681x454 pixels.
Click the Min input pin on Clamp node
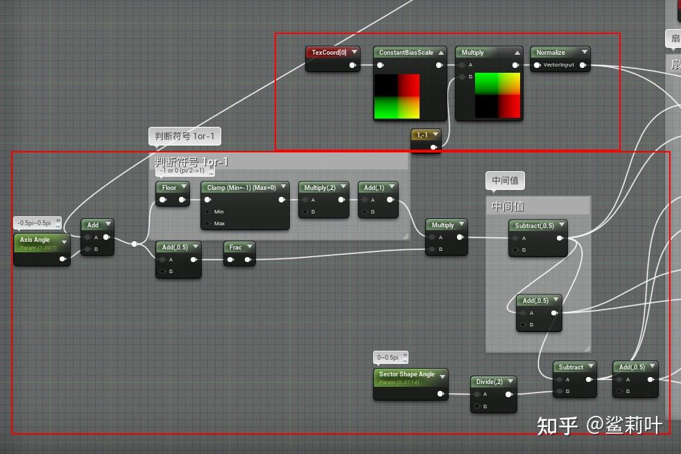208,213
